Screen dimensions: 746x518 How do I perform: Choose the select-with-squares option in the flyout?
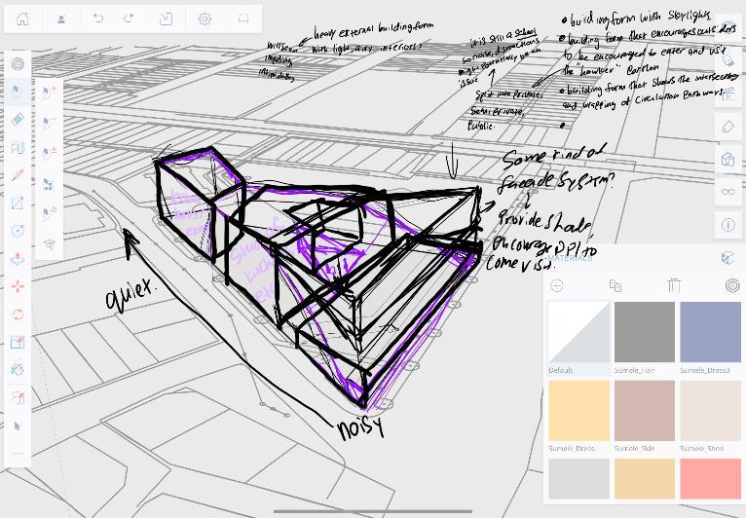(49, 184)
